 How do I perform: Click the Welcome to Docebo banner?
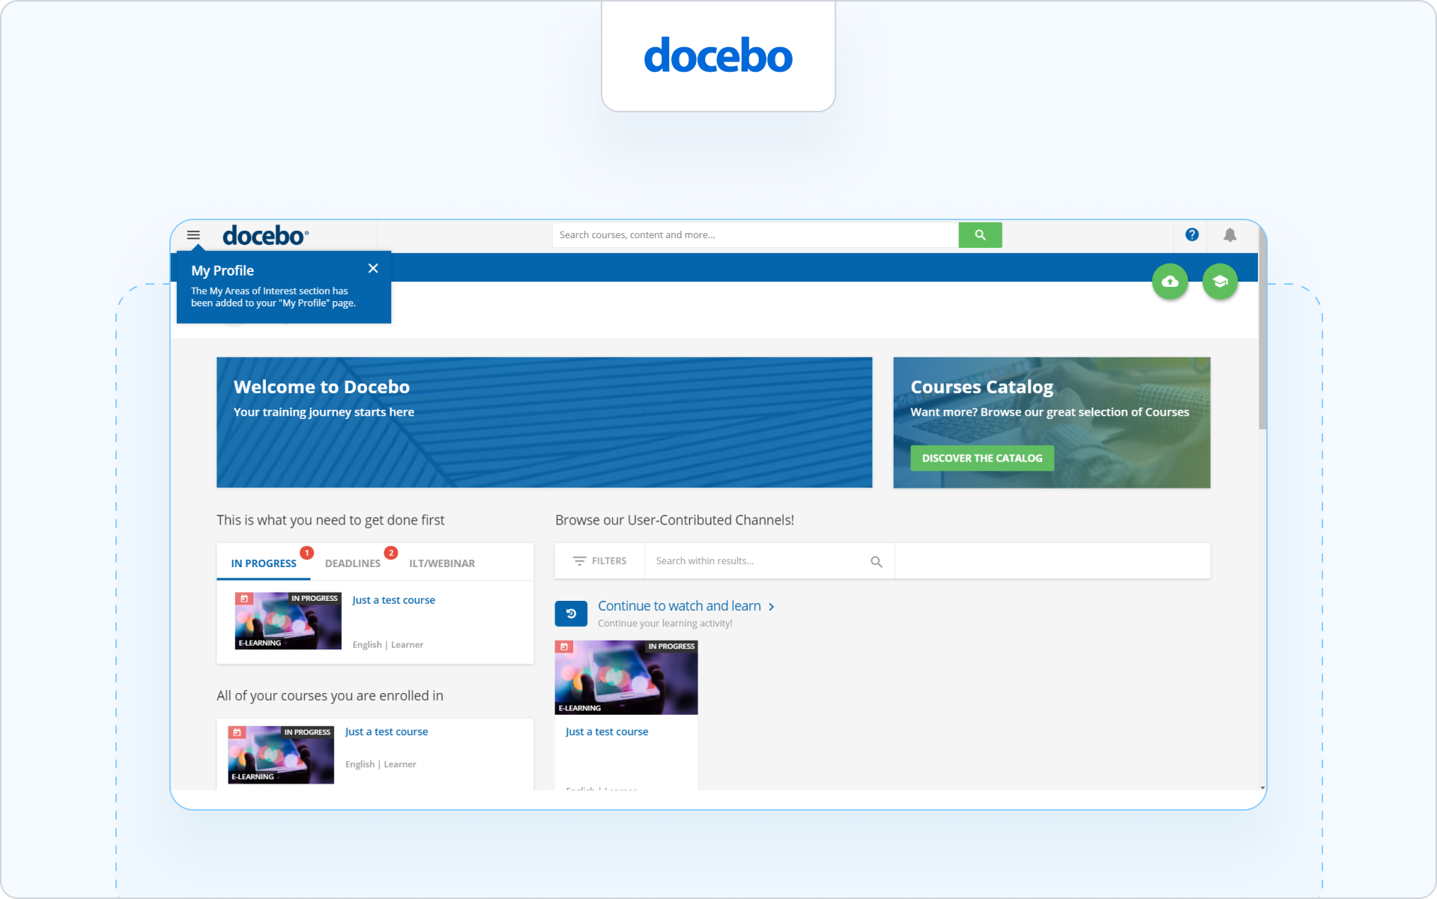click(544, 423)
